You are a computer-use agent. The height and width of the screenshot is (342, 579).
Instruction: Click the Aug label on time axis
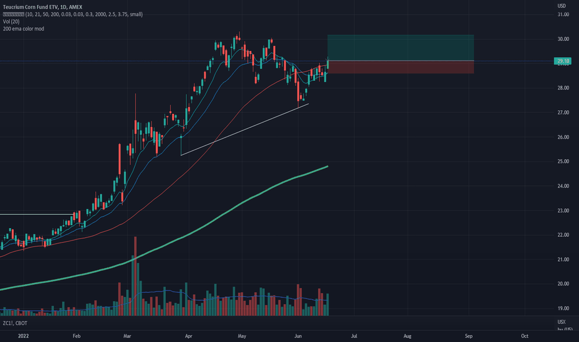tap(408, 336)
